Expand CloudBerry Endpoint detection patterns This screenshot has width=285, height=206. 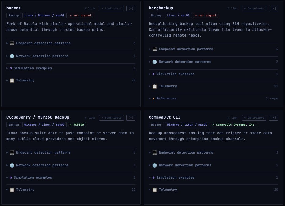tap(71, 153)
